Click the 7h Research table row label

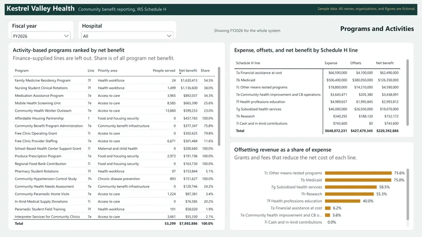[245, 116]
